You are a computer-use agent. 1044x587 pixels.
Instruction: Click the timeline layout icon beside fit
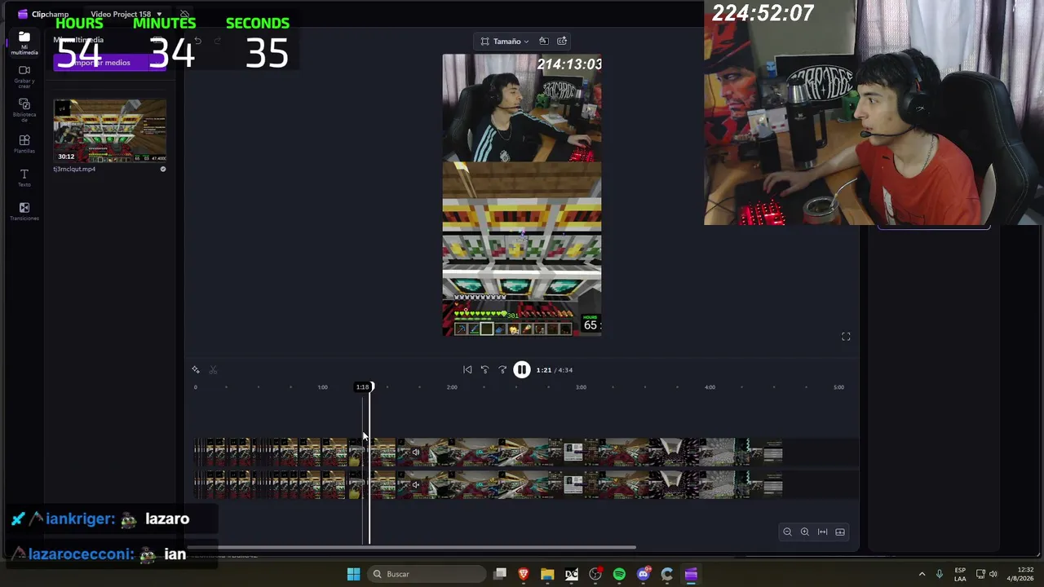pyautogui.click(x=840, y=532)
